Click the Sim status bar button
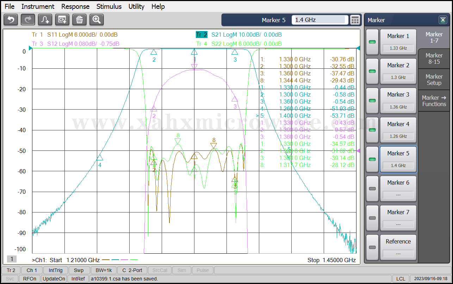The width and height of the screenshot is (453, 284). 182,270
